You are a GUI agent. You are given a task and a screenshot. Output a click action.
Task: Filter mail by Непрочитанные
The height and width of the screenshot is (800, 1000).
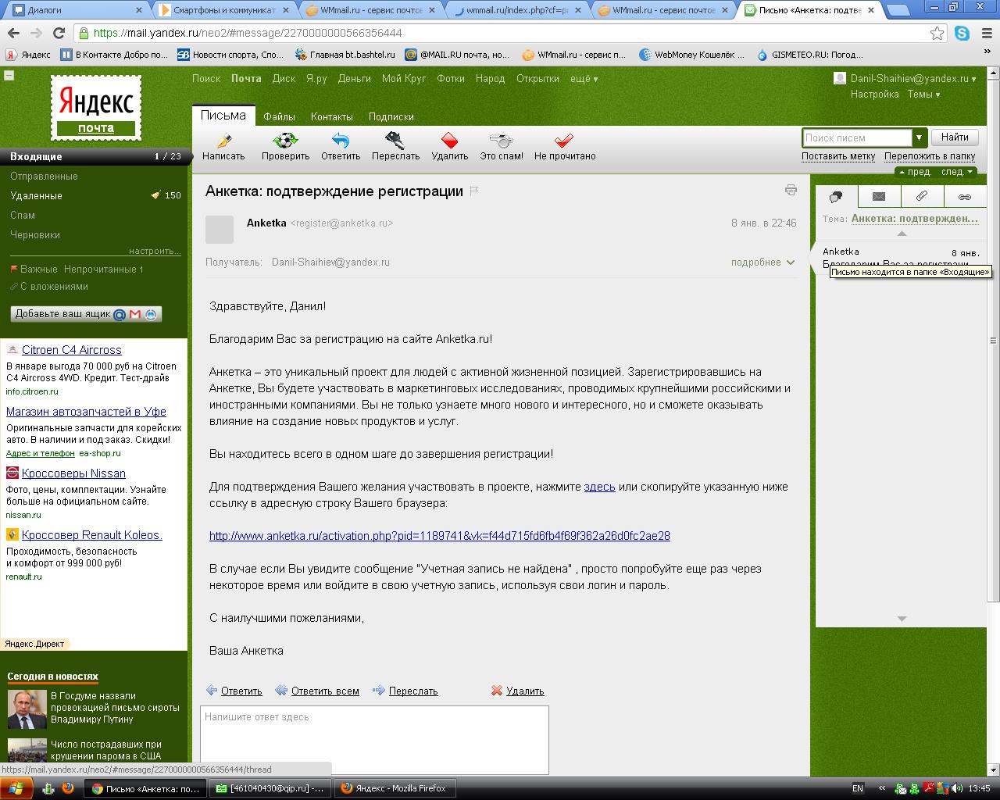pyautogui.click(x=103, y=269)
